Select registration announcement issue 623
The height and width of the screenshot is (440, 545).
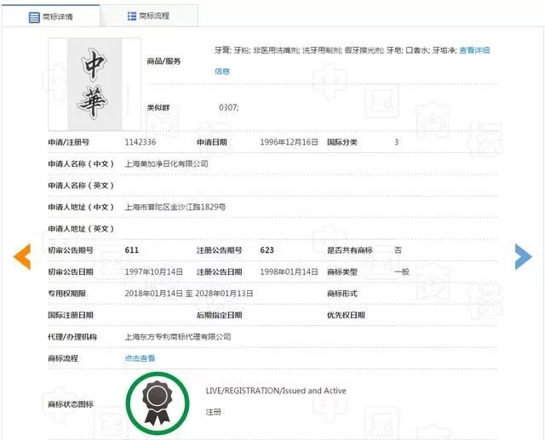tap(267, 250)
